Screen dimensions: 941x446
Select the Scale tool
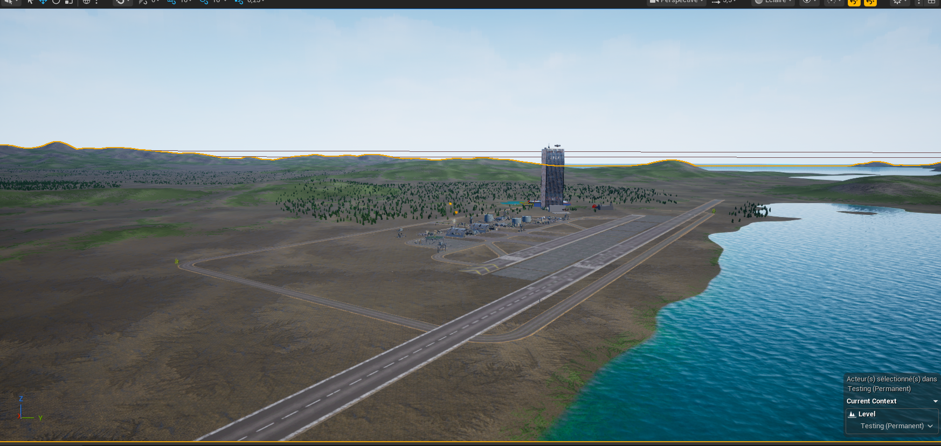68,2
